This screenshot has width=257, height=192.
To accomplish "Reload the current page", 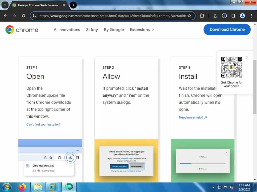I will point(24,16).
